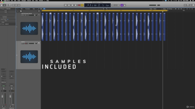Toggle the Metronome click button
Viewport: 195px width, 109px height.
tap(125, 5)
